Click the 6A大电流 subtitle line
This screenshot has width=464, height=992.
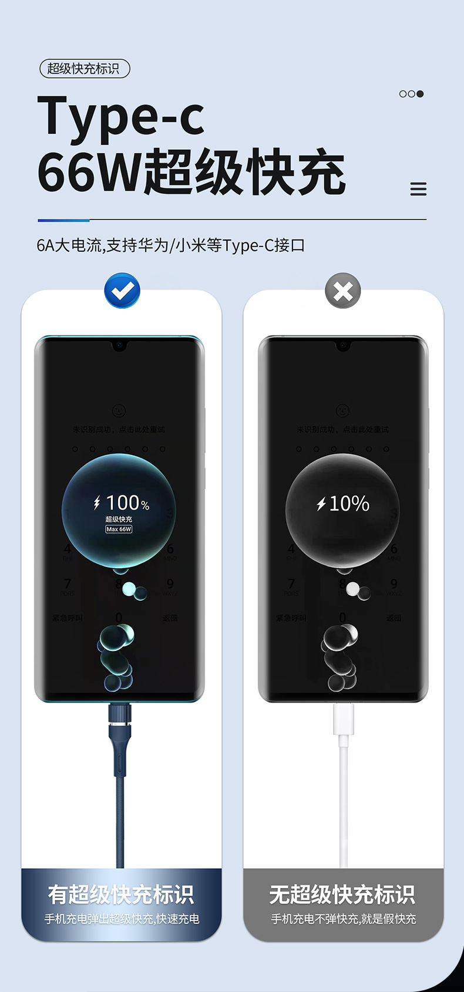tap(171, 245)
